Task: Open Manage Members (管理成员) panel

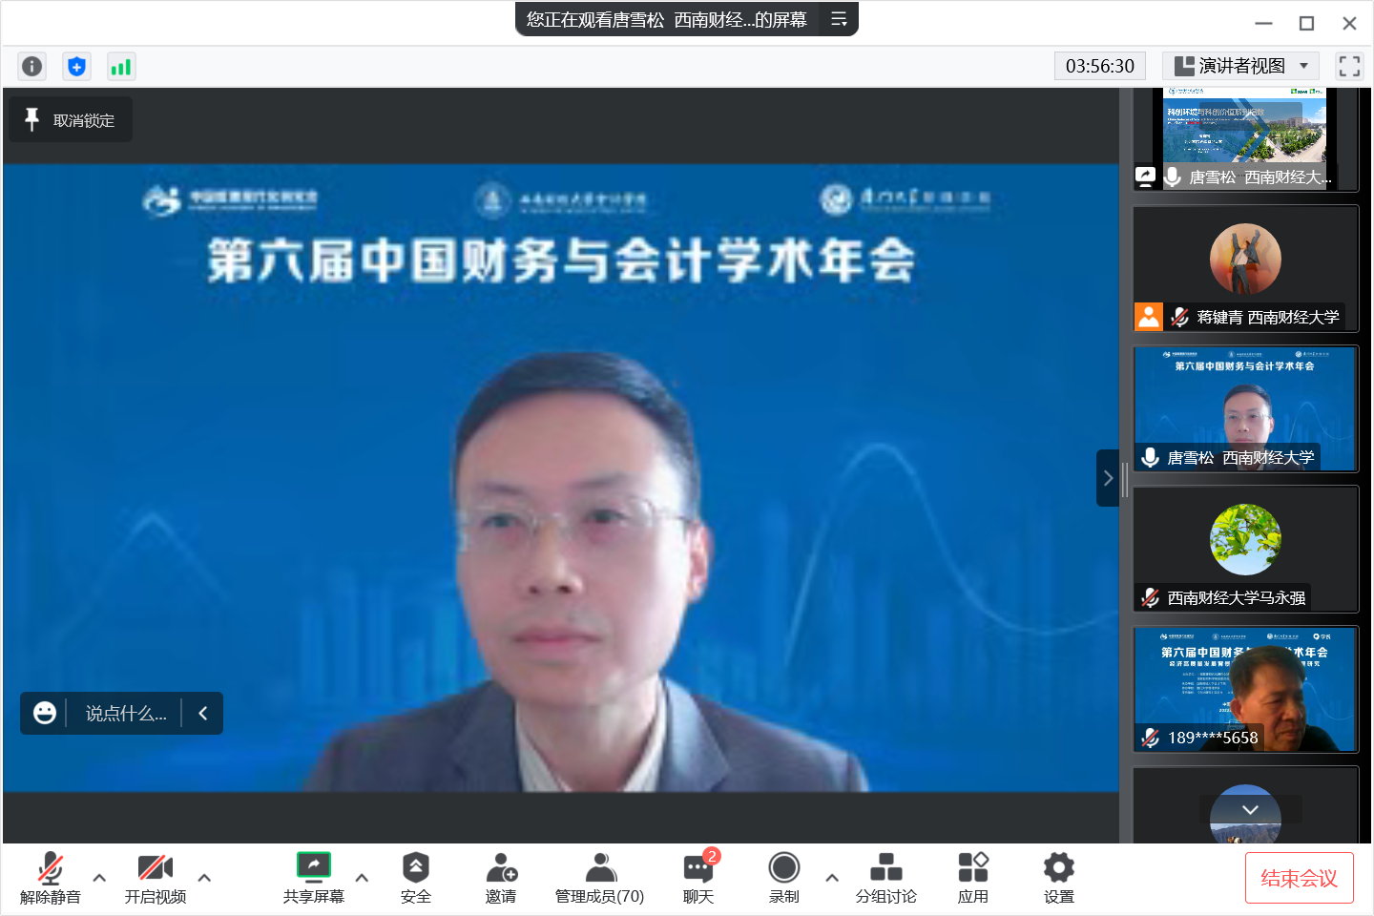Action: pyautogui.click(x=599, y=878)
